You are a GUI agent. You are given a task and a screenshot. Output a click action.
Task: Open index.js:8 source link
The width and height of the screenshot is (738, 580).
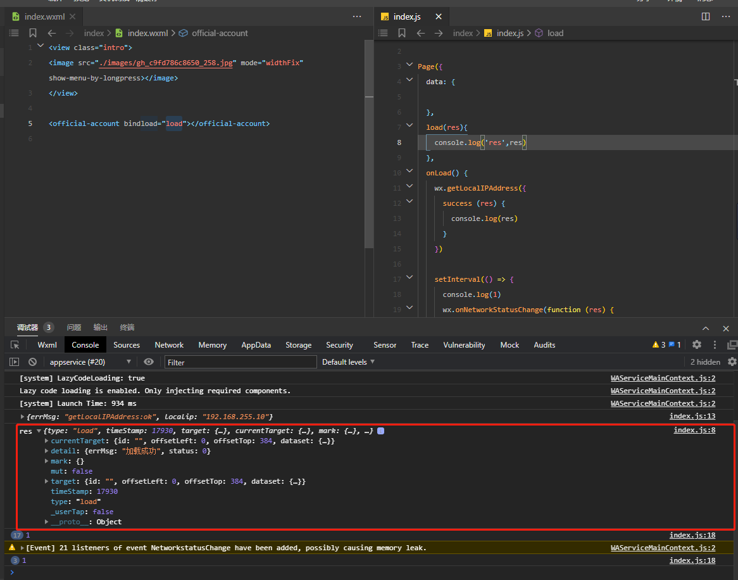[694, 431]
